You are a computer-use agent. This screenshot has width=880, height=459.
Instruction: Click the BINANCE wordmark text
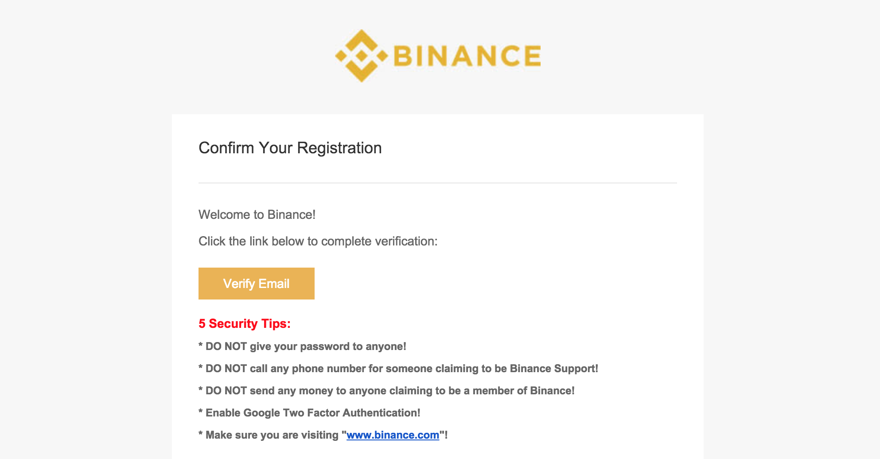point(467,56)
